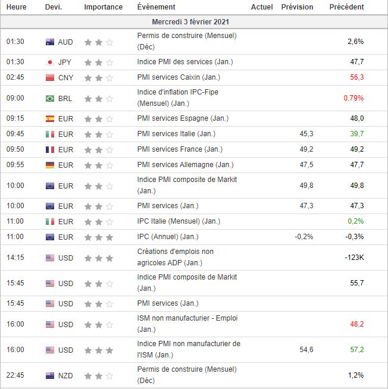Click the Chinese flag icon beside CNY
Screen dimensions: 388x389
50,77
